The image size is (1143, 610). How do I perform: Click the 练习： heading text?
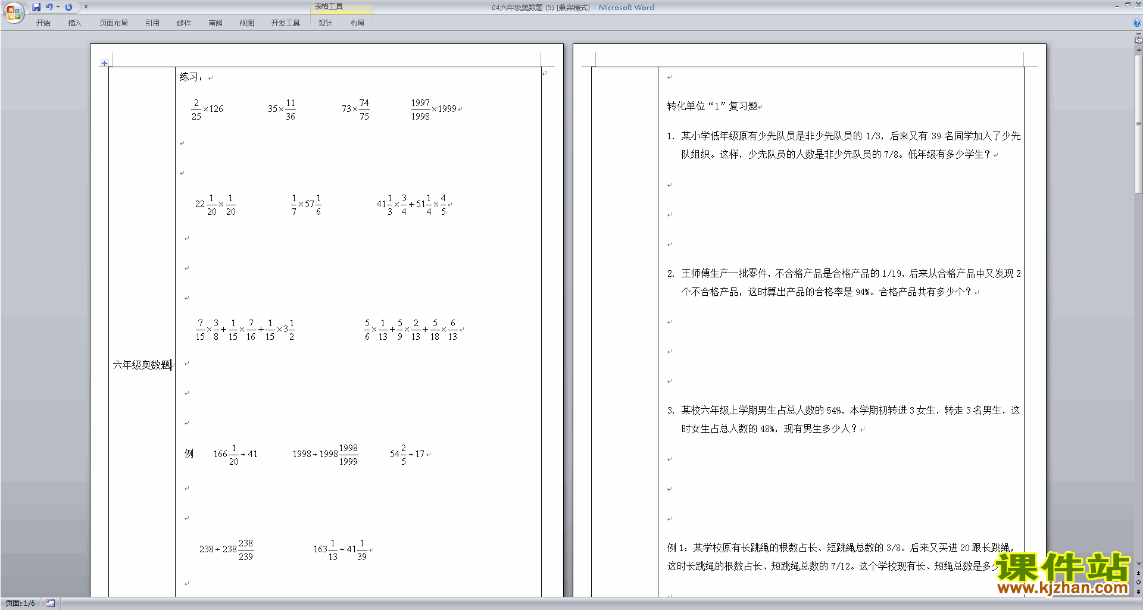pyautogui.click(x=191, y=77)
